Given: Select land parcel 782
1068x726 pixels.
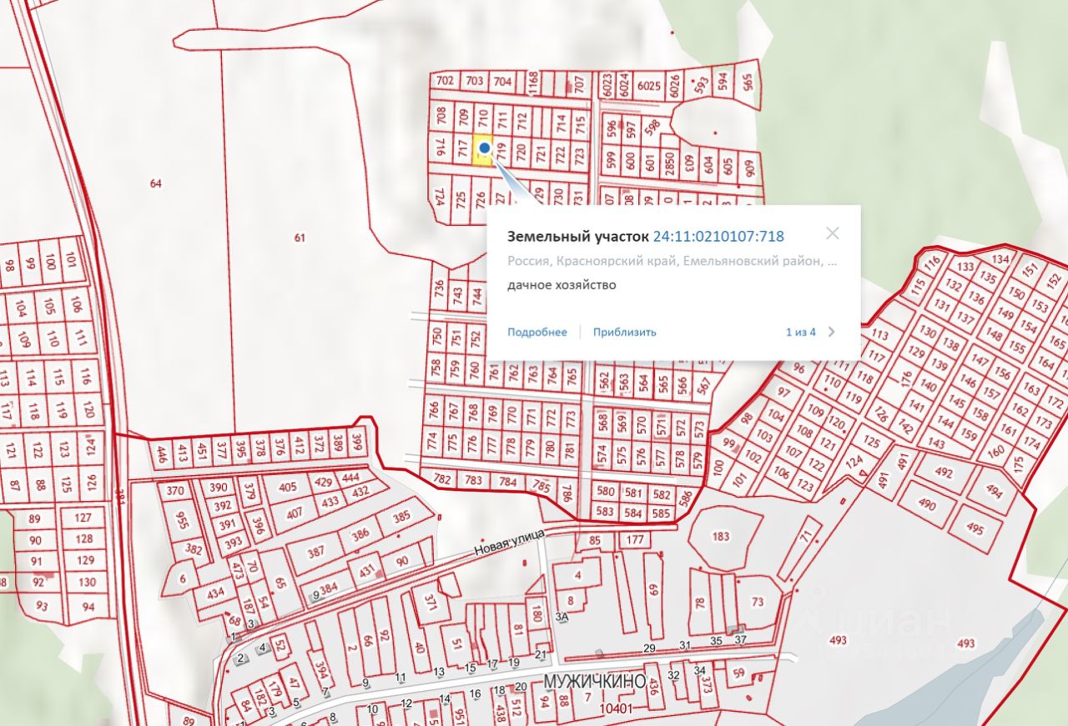Looking at the screenshot, I should tap(442, 479).
